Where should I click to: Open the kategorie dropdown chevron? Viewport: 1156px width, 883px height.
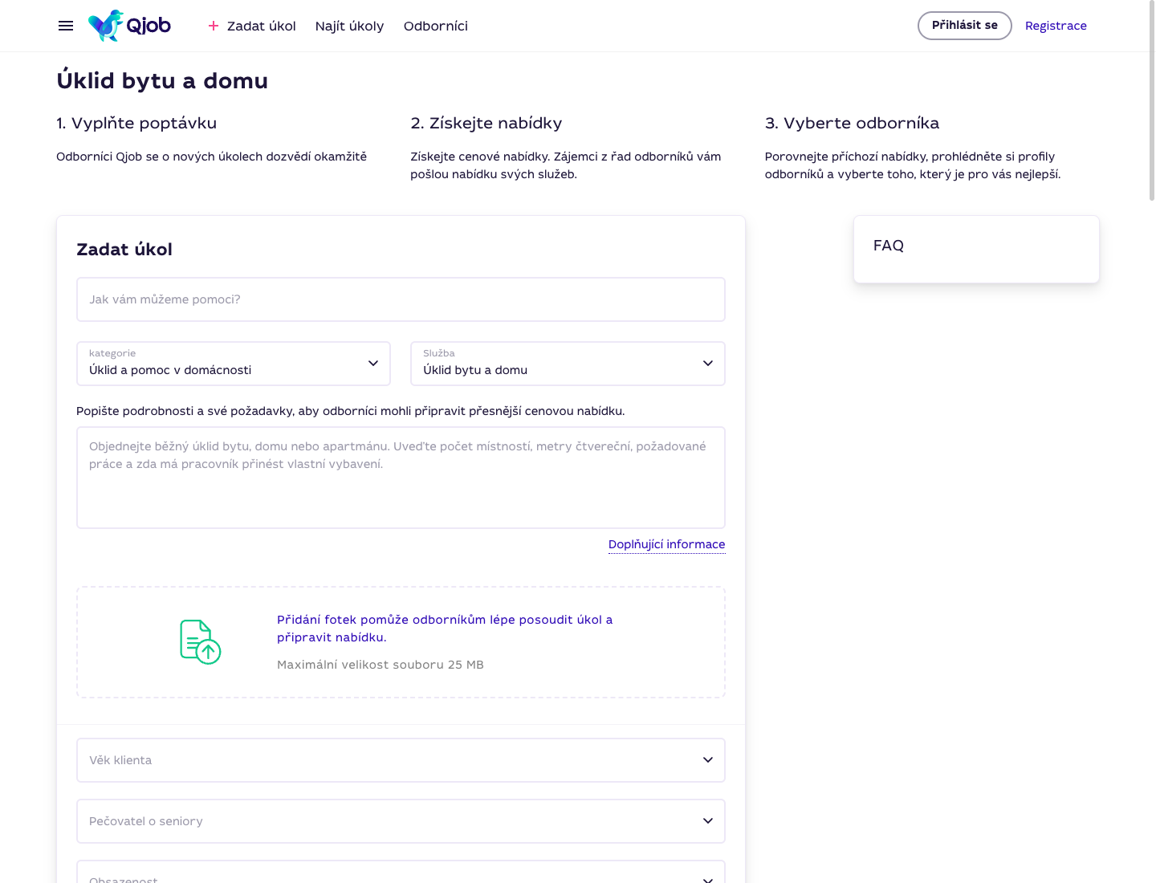373,364
